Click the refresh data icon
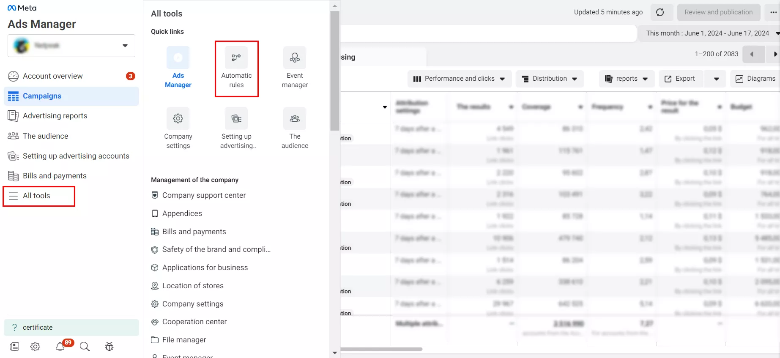 (660, 12)
